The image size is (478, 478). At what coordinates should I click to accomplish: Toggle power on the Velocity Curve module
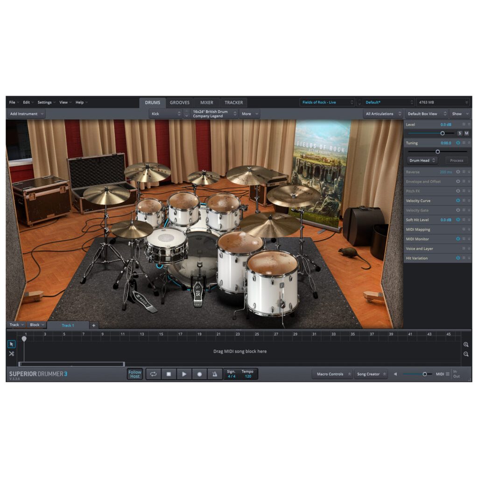click(458, 200)
